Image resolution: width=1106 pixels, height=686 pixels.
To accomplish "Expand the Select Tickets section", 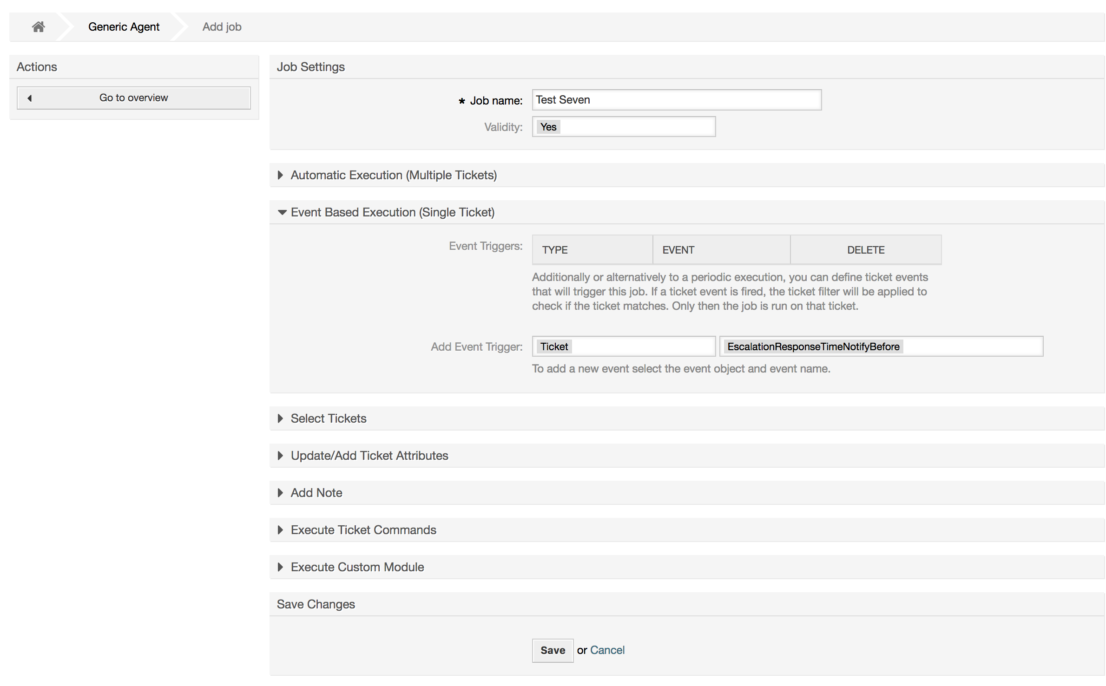I will (x=328, y=418).
